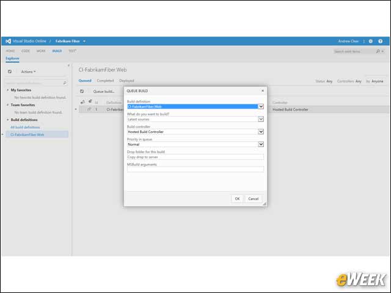The image size is (391, 293).
Task: Open the Actions dropdown menu
Action: tap(28, 71)
